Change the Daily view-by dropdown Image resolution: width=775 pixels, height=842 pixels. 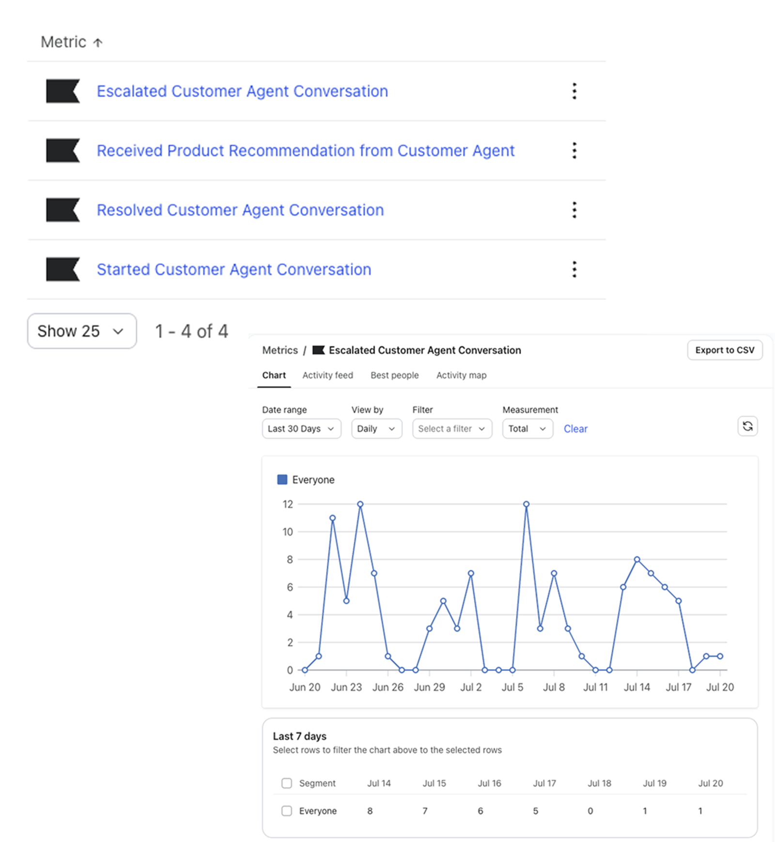pyautogui.click(x=376, y=429)
